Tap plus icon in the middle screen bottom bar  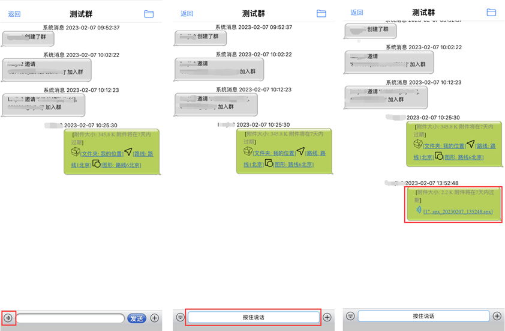[x=327, y=317]
